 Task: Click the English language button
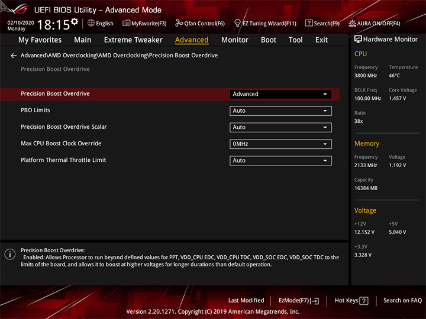pos(105,24)
